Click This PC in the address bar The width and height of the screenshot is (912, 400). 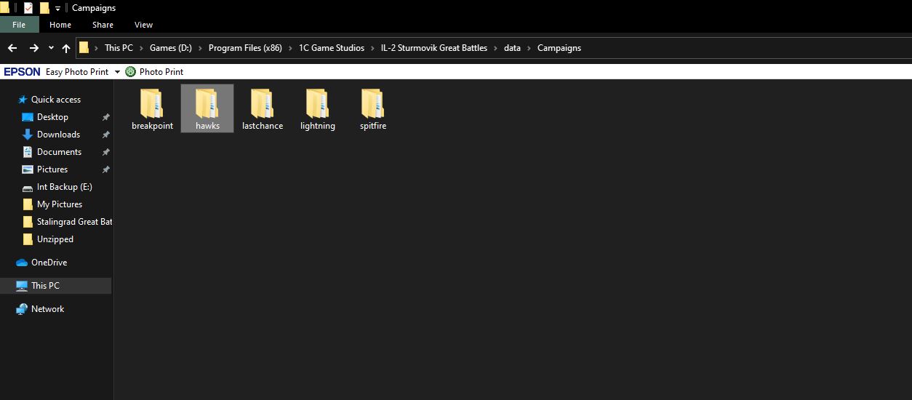point(119,48)
